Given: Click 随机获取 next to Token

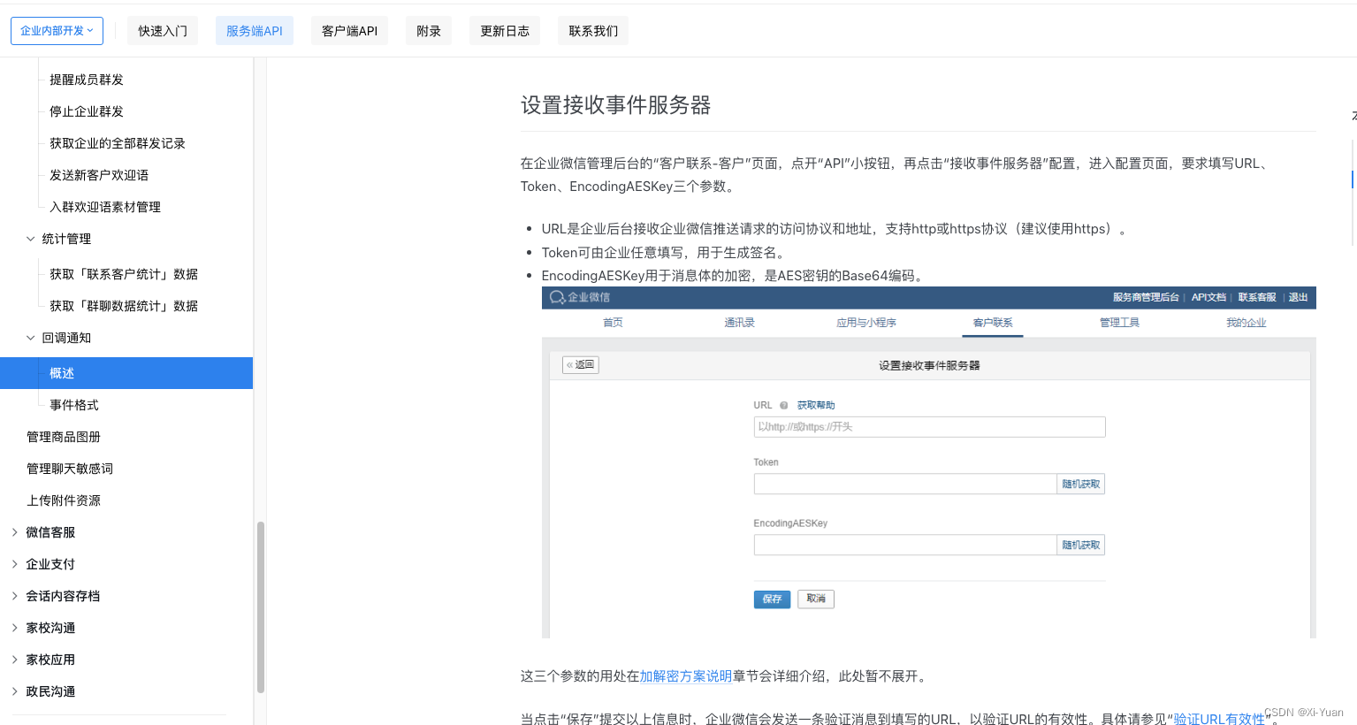Looking at the screenshot, I should (1081, 484).
